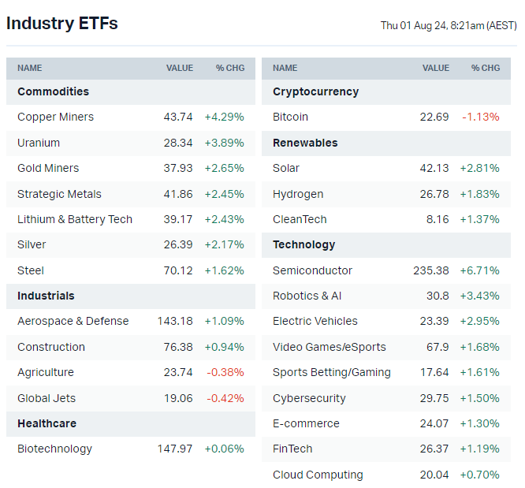Sort left table by VALUE header

pyautogui.click(x=180, y=68)
